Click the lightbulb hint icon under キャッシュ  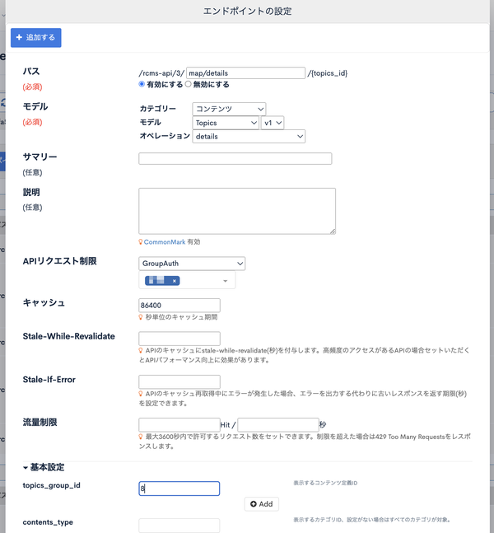click(x=141, y=317)
